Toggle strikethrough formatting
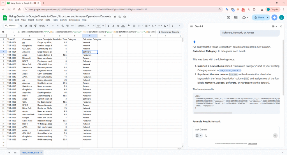287x155 pixels. pyautogui.click(x=118, y=26)
